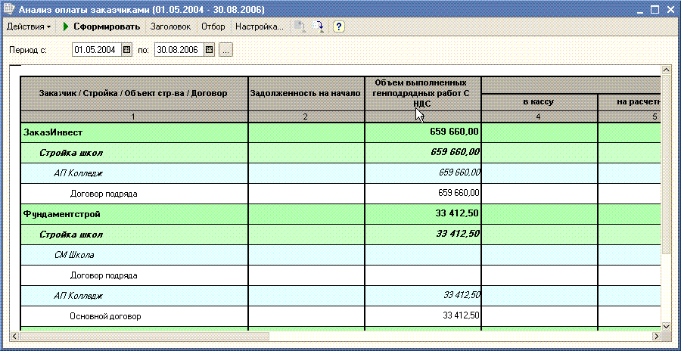Open the help question mark icon
Image resolution: width=681 pixels, height=351 pixels.
click(x=339, y=26)
